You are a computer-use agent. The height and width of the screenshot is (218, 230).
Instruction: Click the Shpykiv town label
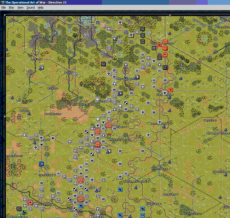coord(154,204)
